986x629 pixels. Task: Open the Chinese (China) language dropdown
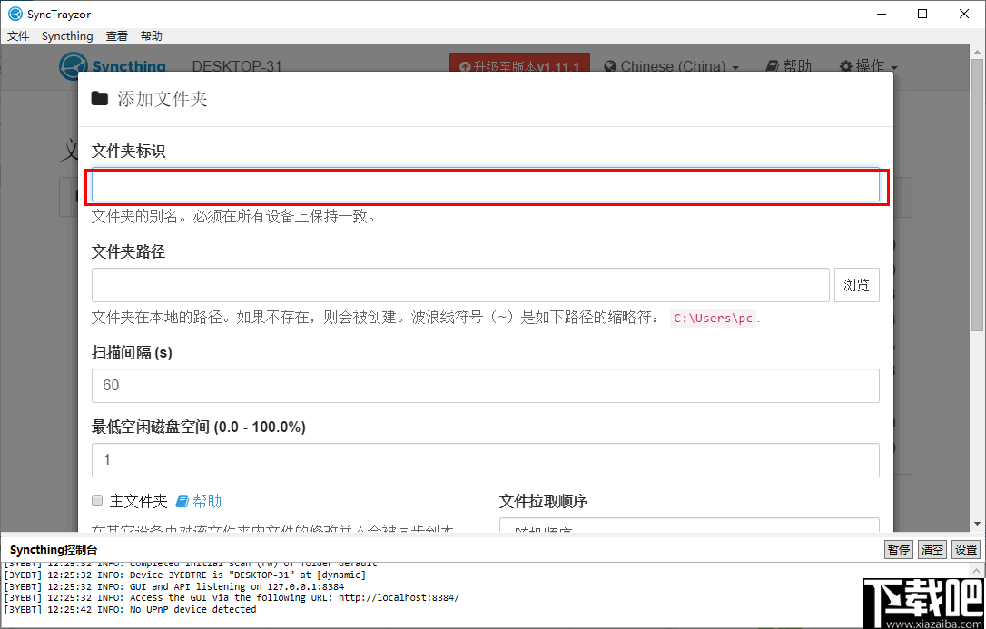coord(672,66)
